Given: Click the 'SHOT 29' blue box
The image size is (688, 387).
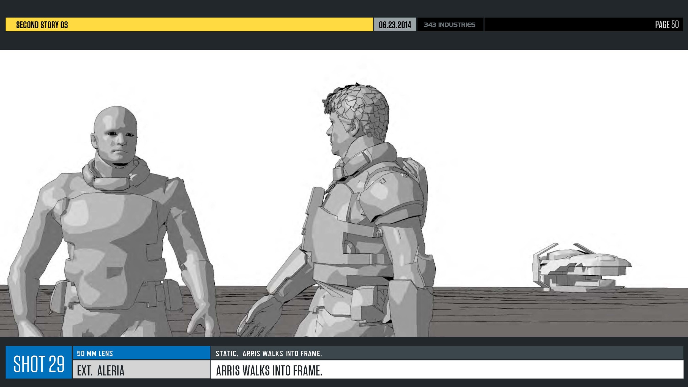Looking at the screenshot, I should coord(39,362).
